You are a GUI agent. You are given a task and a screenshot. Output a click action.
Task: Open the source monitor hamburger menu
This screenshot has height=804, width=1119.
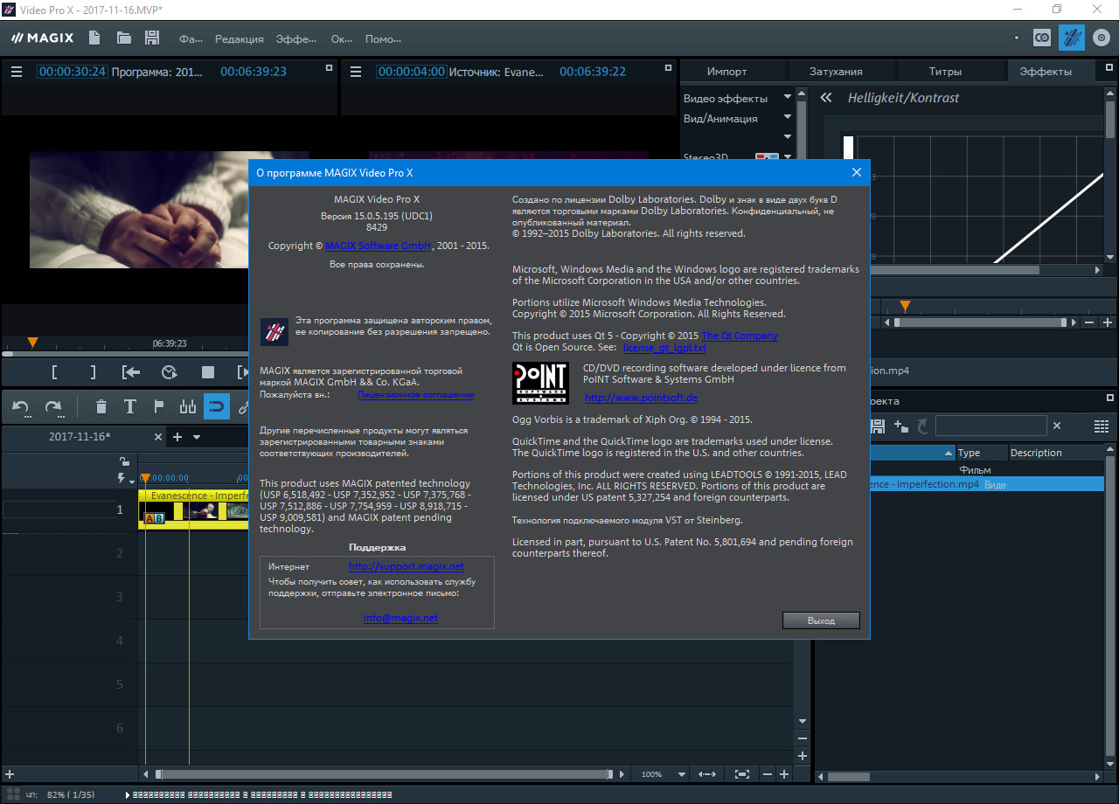[356, 72]
